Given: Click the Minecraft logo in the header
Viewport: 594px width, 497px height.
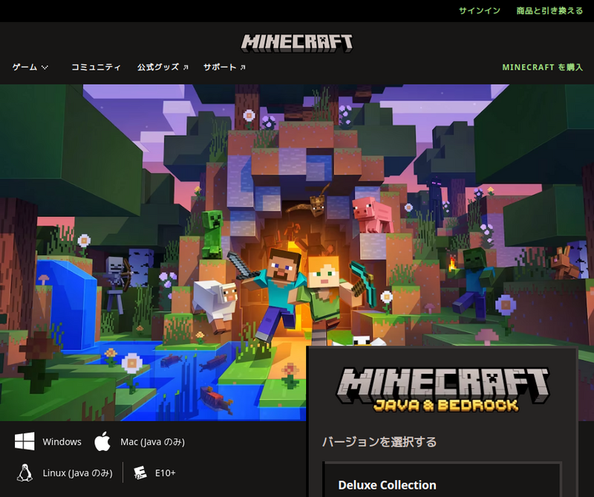Looking at the screenshot, I should tap(297, 43).
